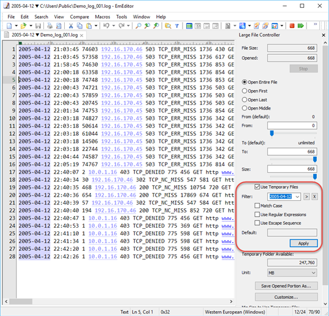
Task: Select Open Last radio button
Action: point(244,100)
